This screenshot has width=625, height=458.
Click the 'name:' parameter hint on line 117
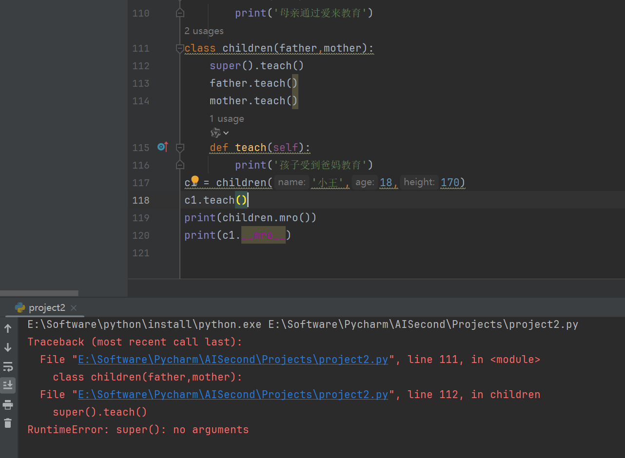(x=292, y=182)
